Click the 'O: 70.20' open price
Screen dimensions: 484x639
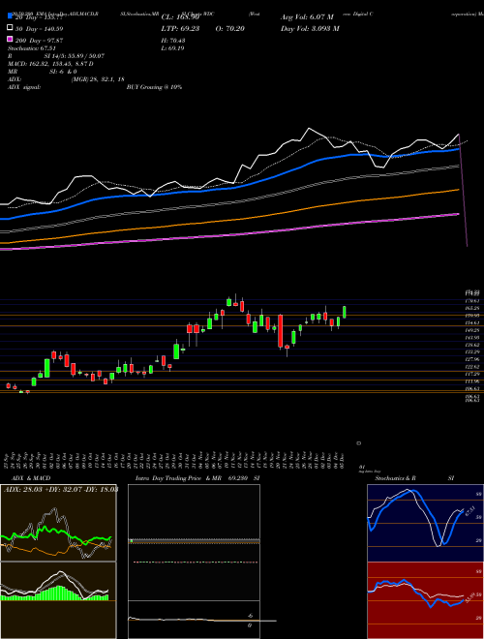(x=229, y=29)
